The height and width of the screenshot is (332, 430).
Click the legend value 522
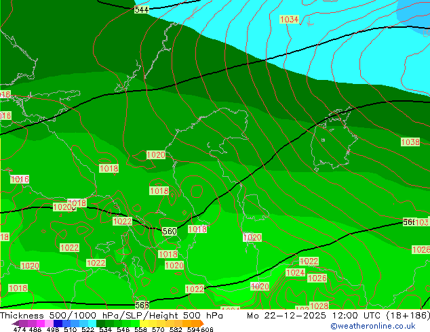tap(87, 329)
